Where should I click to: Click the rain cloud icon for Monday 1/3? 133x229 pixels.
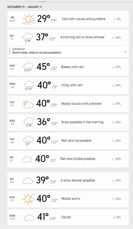tap(29, 85)
